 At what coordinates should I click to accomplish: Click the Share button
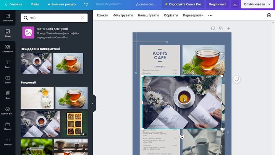tap(217, 4)
